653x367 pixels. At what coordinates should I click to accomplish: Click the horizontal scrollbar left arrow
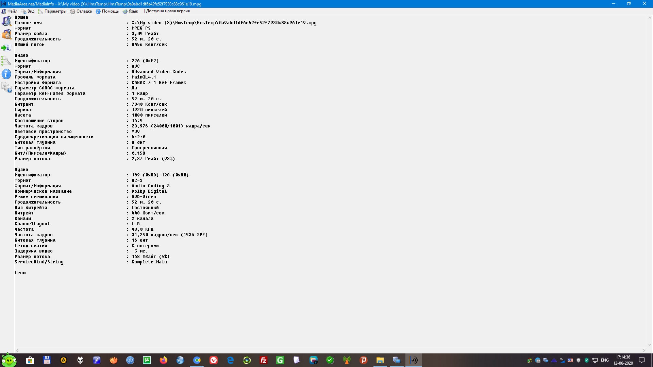pyautogui.click(x=17, y=350)
